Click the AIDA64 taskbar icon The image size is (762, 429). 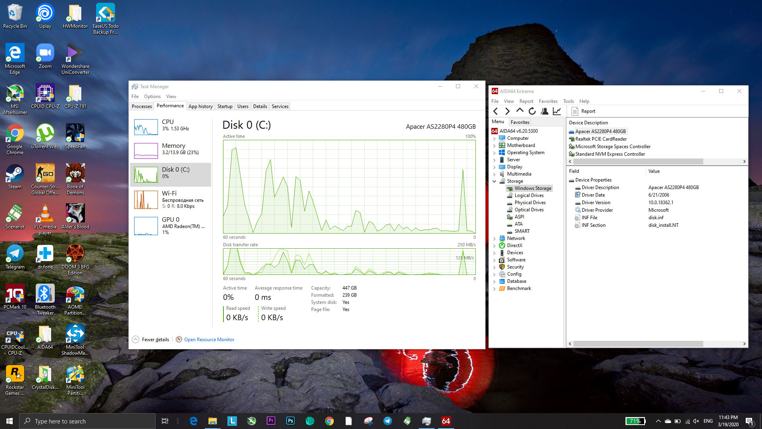click(x=446, y=421)
